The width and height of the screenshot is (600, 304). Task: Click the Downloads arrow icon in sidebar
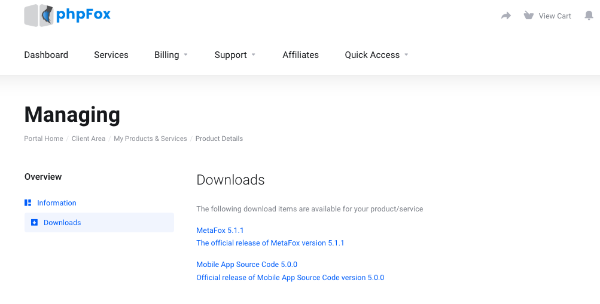35,222
